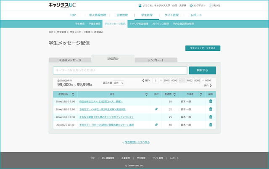Click 企業管理 in the footer

126,158
